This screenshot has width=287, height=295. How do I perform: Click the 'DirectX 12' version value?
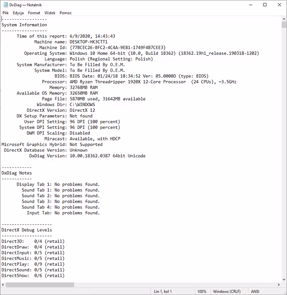[82, 110]
